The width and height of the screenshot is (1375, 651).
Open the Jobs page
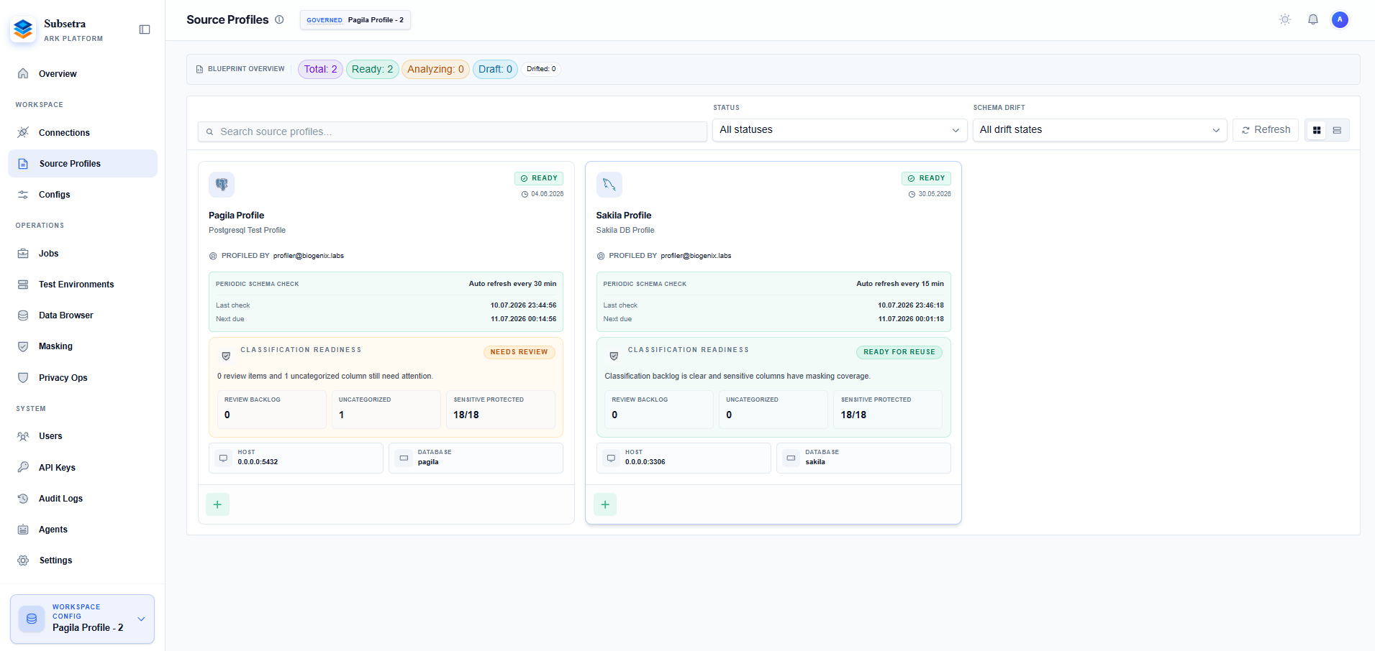pyautogui.click(x=83, y=254)
